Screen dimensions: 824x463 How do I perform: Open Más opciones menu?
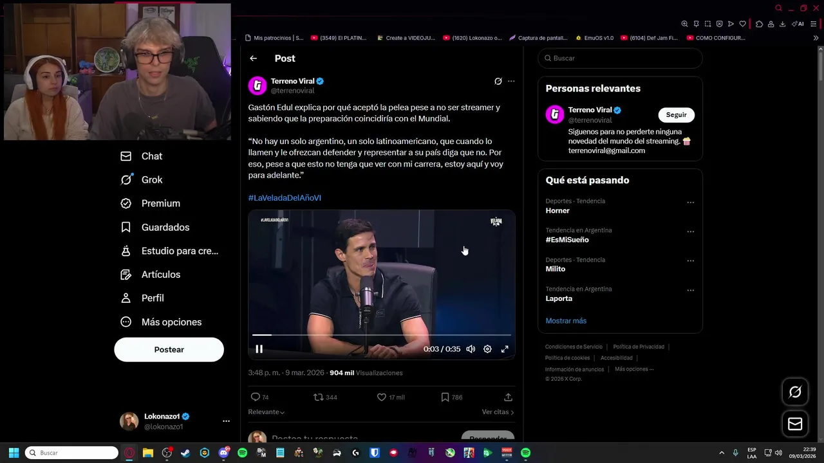click(x=161, y=322)
